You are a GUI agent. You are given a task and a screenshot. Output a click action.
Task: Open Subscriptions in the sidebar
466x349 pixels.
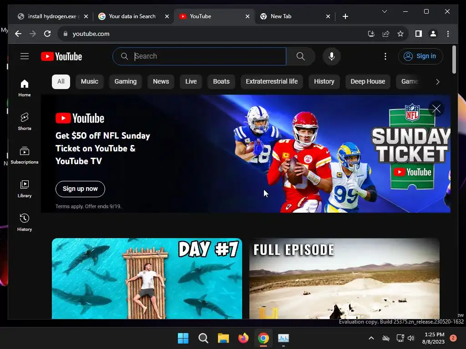click(25, 155)
